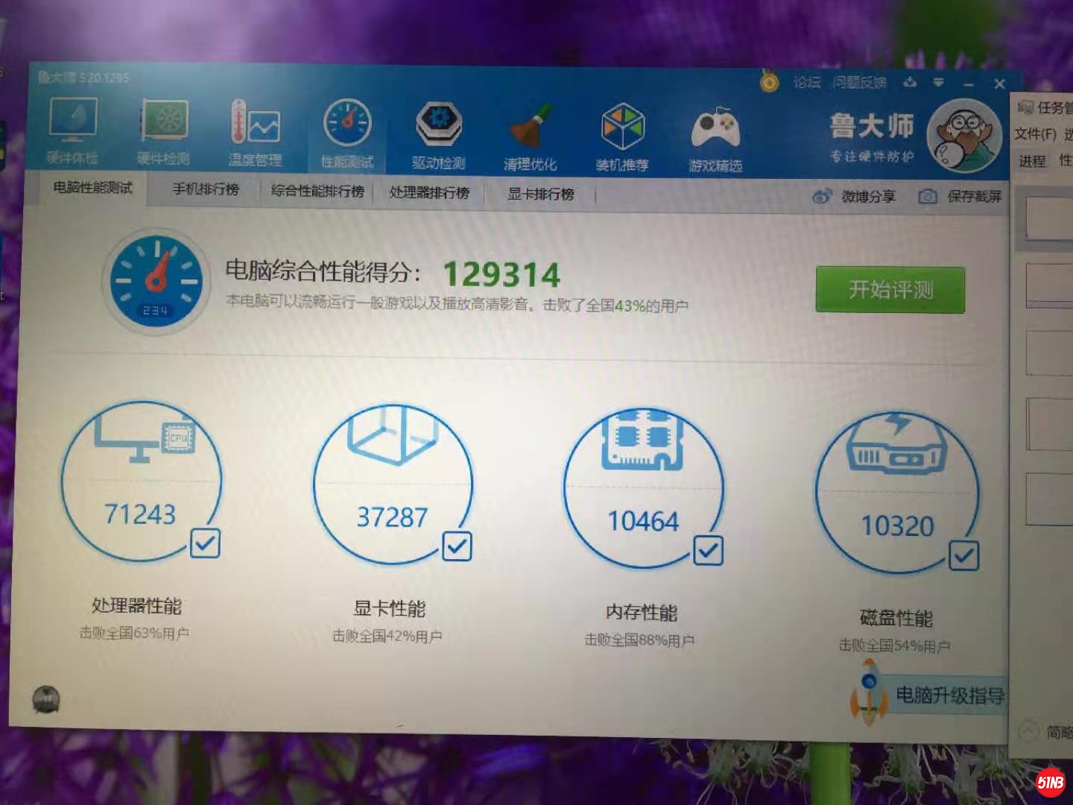Switch to the 显卡排行榜 tab
Viewport: 1073px width, 805px height.
click(541, 195)
